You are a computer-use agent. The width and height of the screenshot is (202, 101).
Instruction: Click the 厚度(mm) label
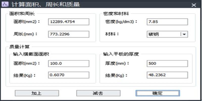[x=117, y=63]
